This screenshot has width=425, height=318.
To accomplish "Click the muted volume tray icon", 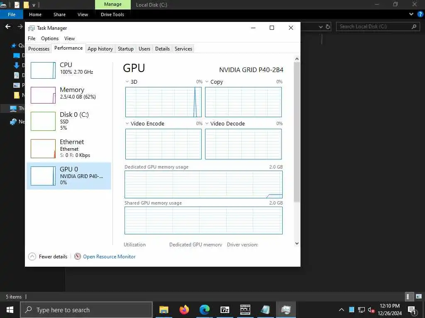I will click(371, 310).
